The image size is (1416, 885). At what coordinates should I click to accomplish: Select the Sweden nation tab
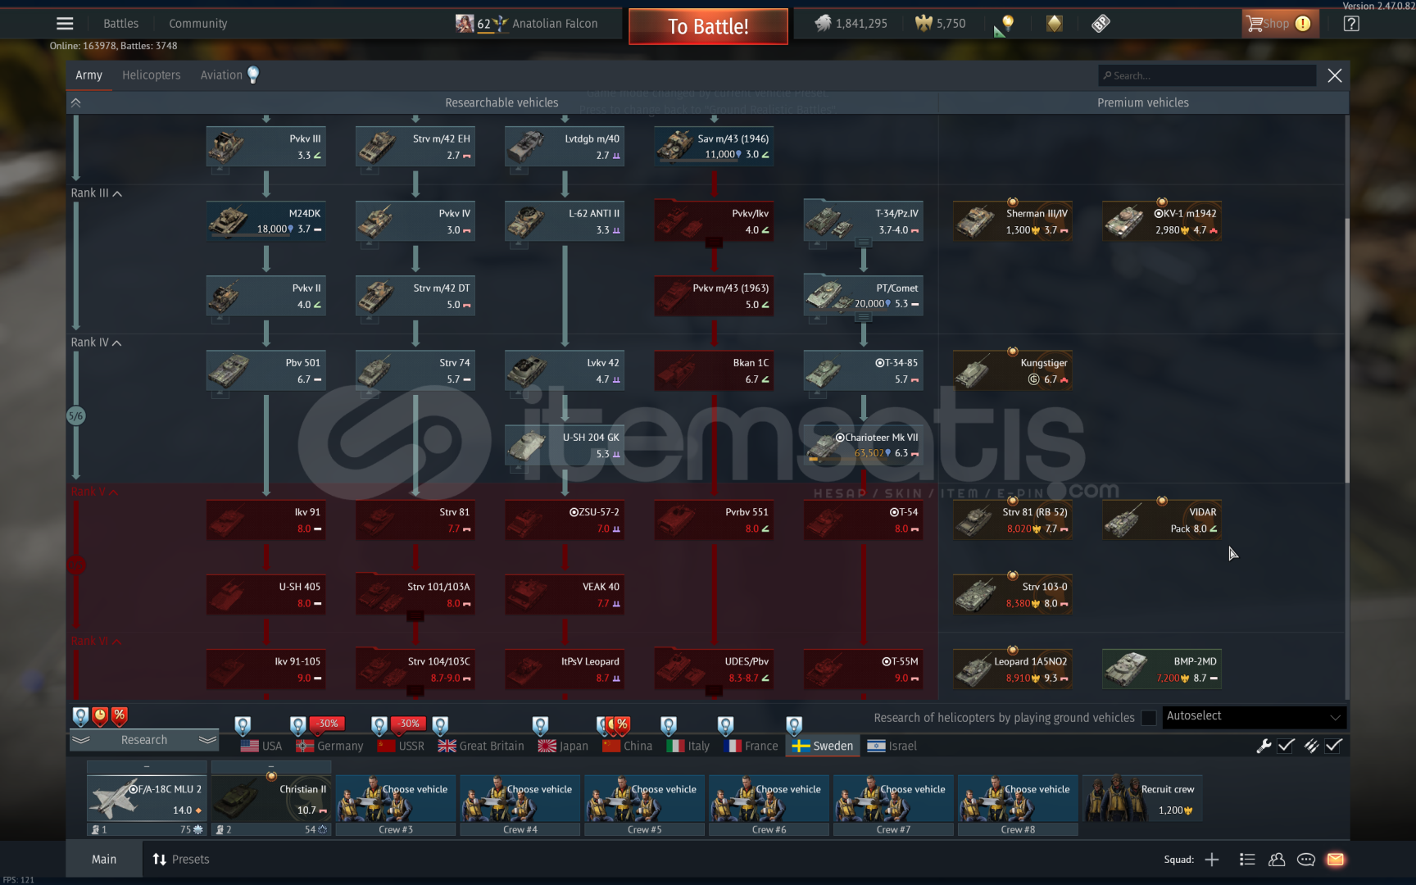(x=823, y=746)
